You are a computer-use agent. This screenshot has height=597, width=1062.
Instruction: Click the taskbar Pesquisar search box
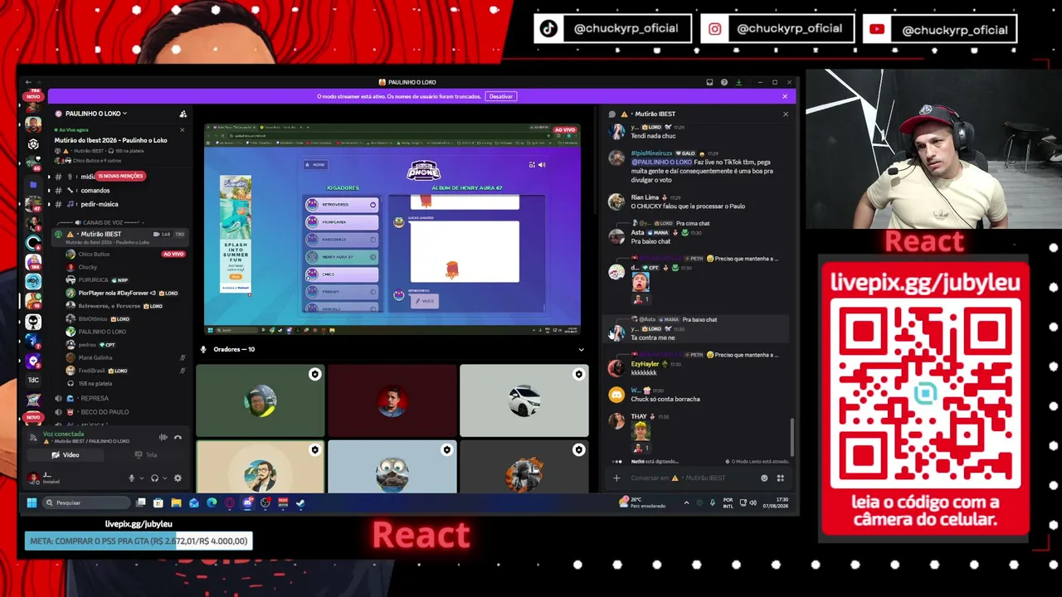(86, 502)
